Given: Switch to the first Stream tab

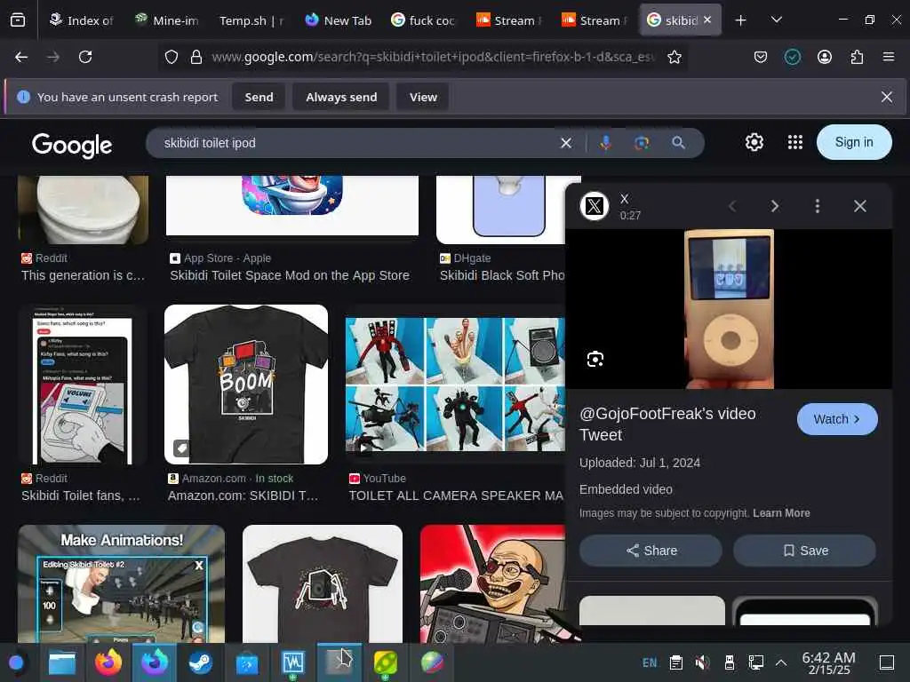Looking at the screenshot, I should point(509,20).
